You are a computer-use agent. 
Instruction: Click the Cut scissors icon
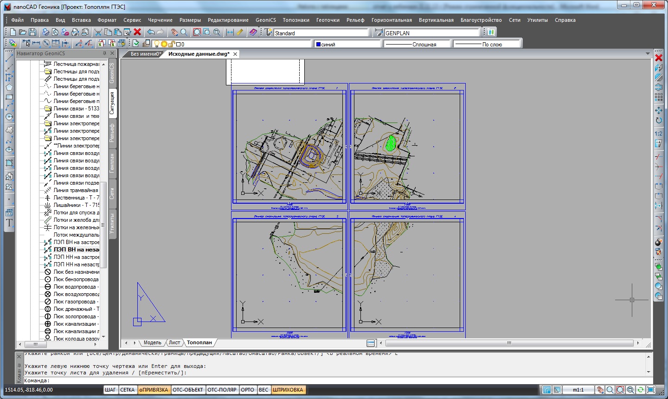point(98,32)
